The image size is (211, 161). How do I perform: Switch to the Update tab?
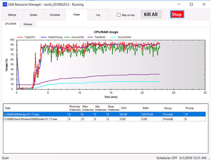[34, 15]
